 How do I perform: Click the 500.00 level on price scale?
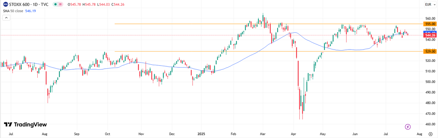click(429, 82)
